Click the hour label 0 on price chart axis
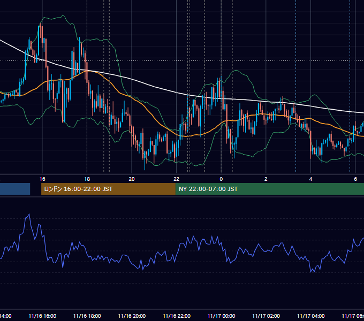 tap(221, 179)
